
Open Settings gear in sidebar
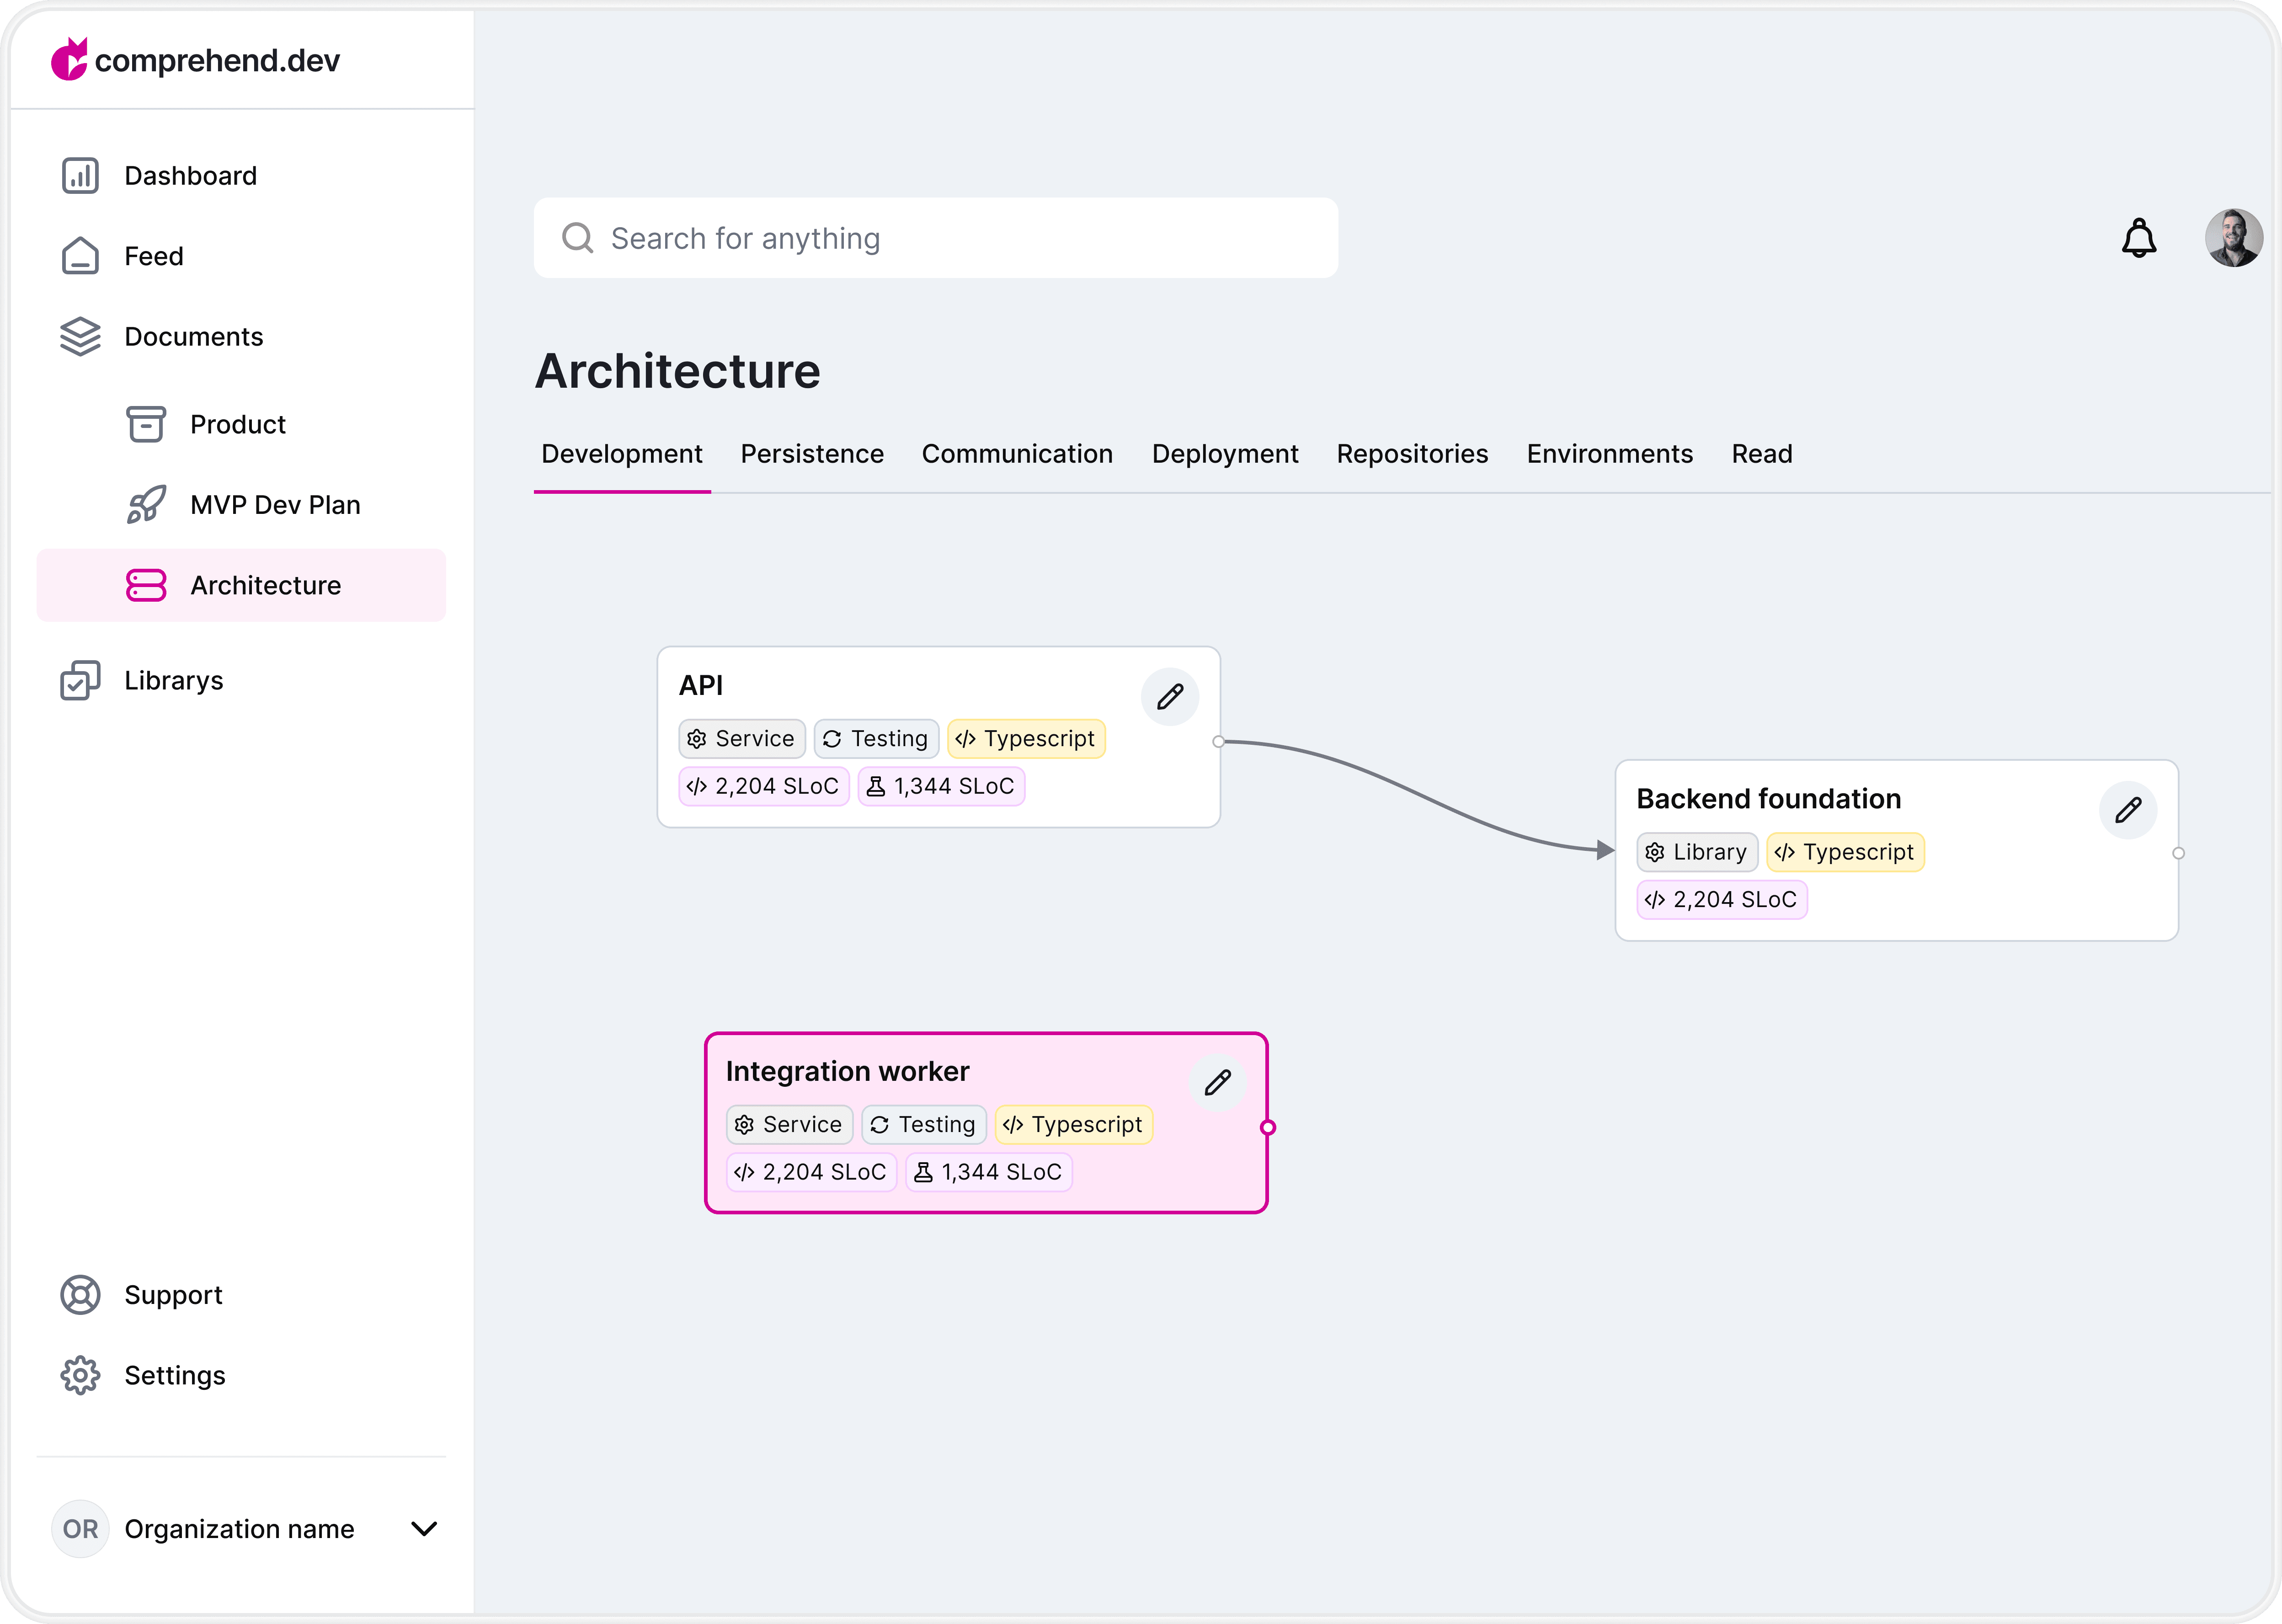tap(80, 1375)
